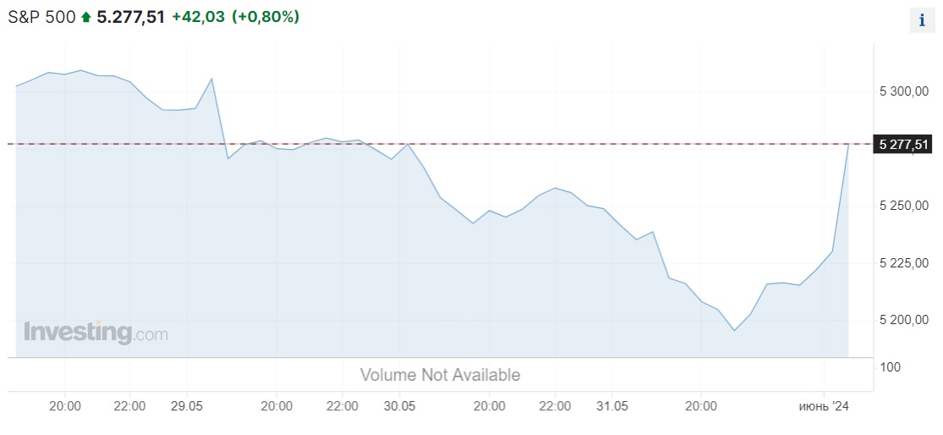This screenshot has height=435, width=943.
Task: Click the 30.05 date marker on time axis
Action: [400, 407]
